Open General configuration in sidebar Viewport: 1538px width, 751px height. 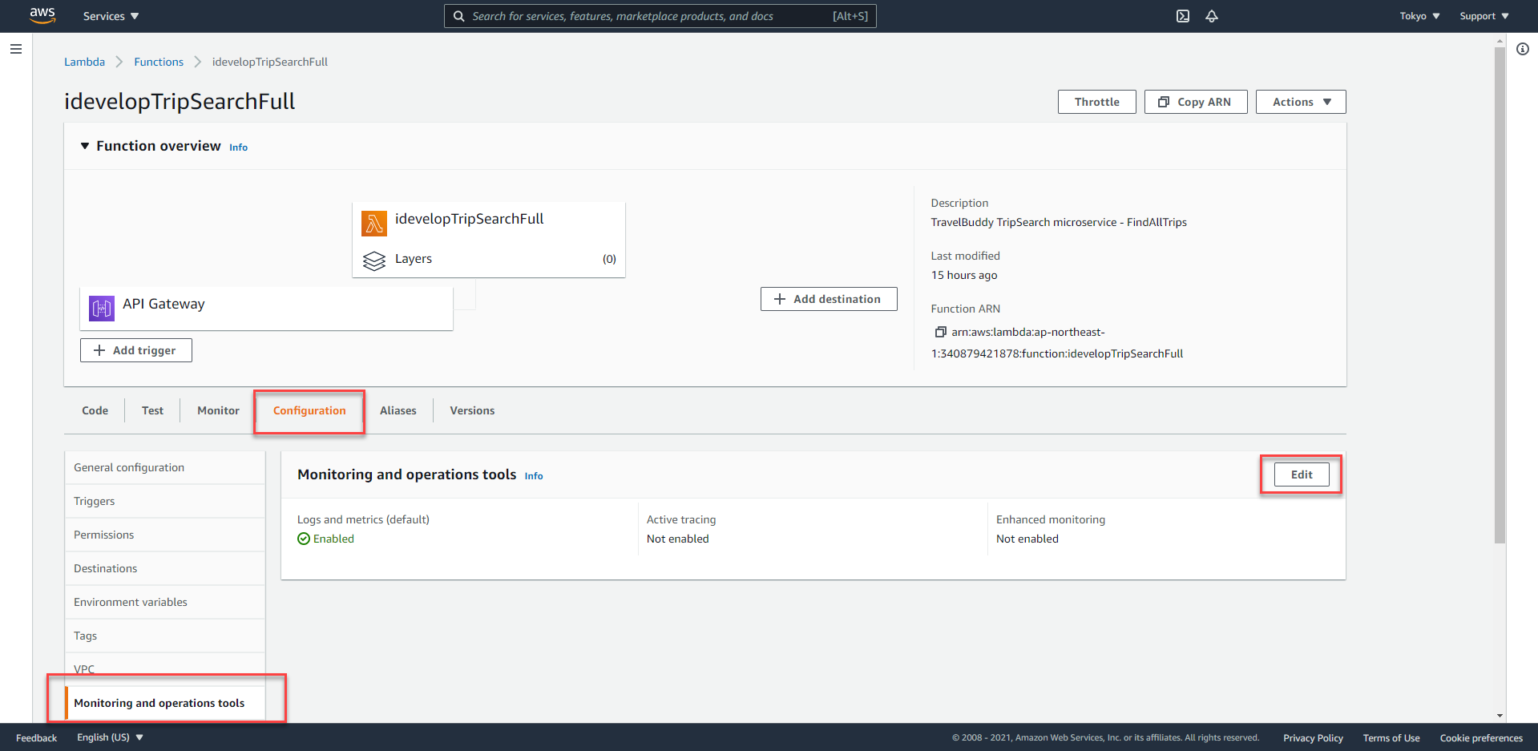pos(164,467)
